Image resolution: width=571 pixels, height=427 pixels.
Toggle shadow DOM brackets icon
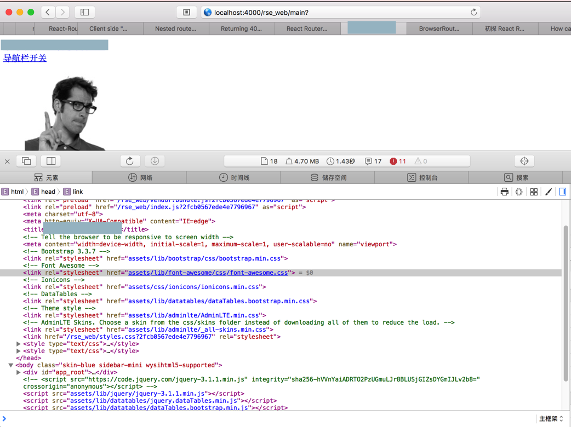point(519,192)
